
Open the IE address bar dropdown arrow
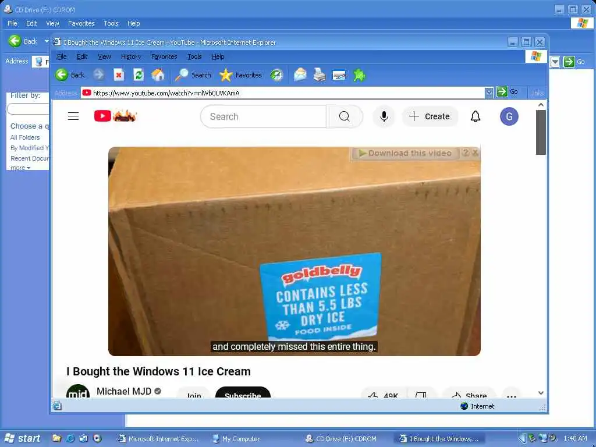click(x=489, y=93)
